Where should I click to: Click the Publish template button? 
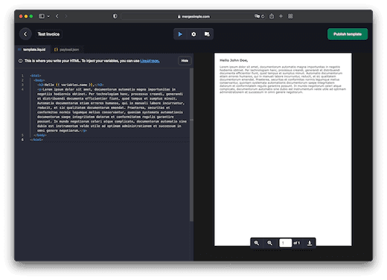(x=348, y=34)
